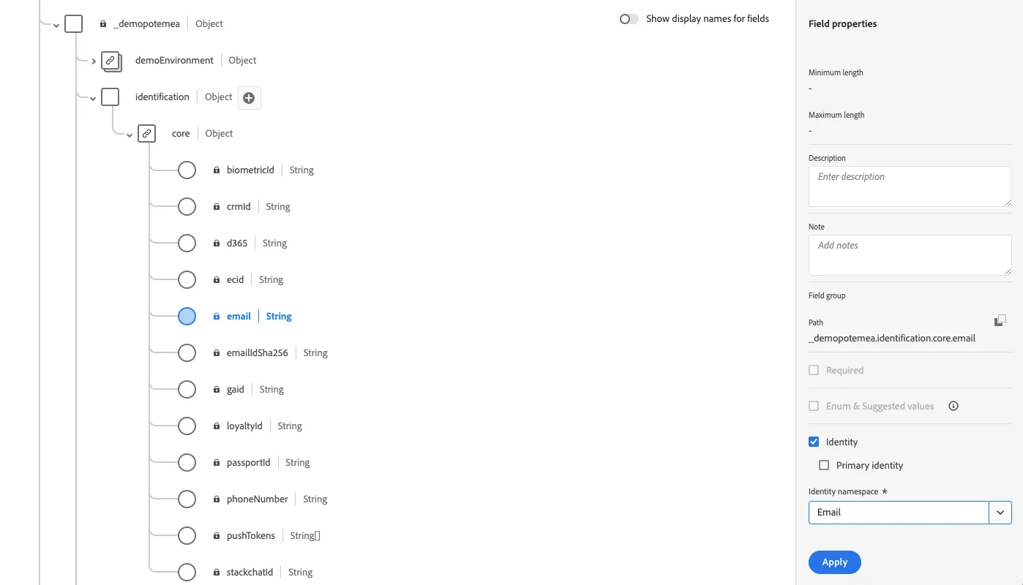Uncheck the Identity checkbox
1023x585 pixels.
(x=814, y=442)
